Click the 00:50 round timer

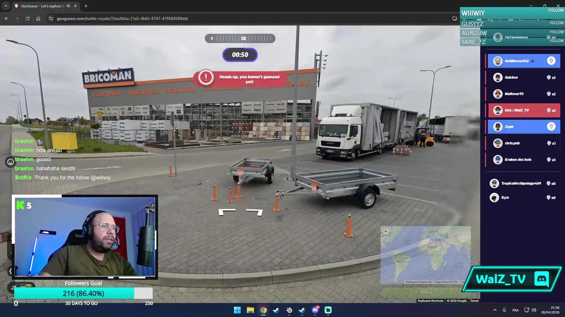(240, 55)
